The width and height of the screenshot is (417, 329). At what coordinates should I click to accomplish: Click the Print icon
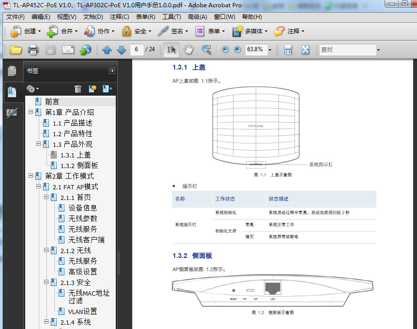click(x=33, y=50)
